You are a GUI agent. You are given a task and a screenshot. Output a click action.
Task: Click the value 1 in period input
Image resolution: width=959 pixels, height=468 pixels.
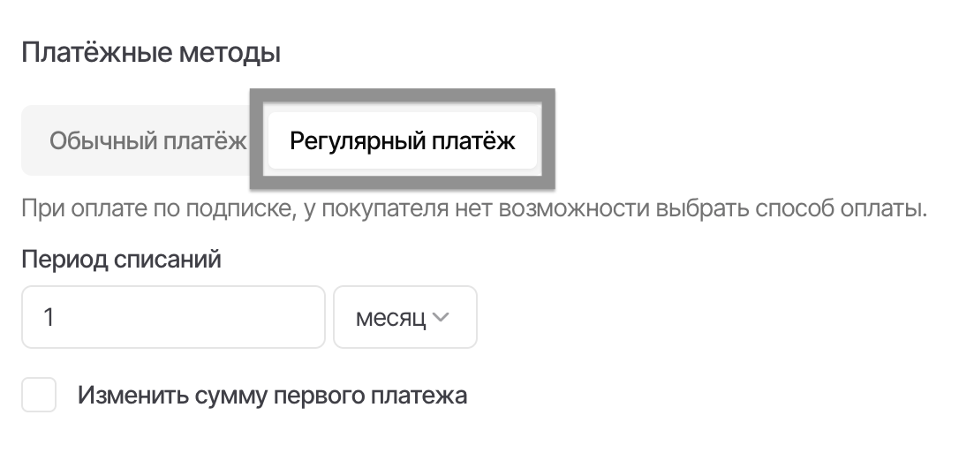click(x=49, y=317)
